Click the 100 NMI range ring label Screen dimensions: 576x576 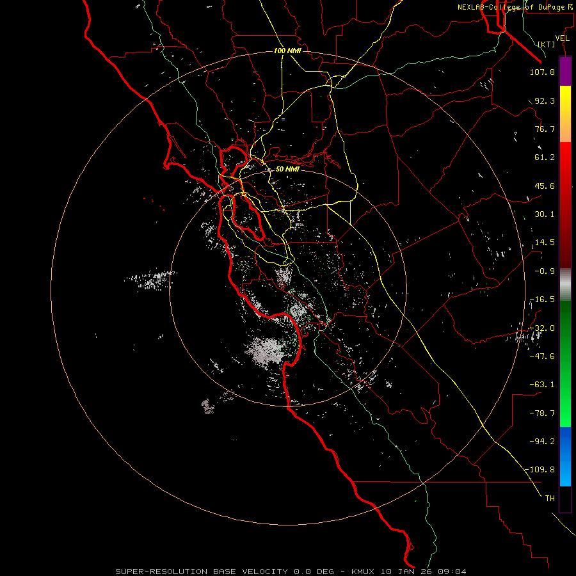click(287, 51)
